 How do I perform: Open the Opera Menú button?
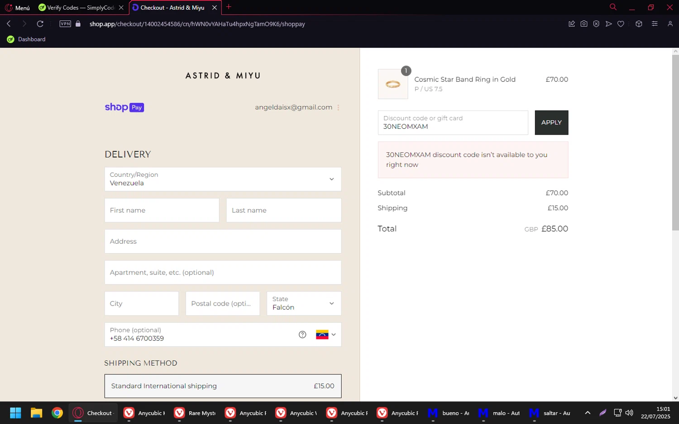(17, 8)
